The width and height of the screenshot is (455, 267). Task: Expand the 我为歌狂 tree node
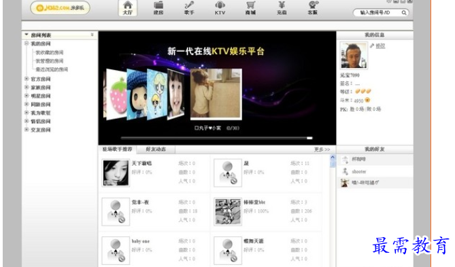click(x=27, y=113)
